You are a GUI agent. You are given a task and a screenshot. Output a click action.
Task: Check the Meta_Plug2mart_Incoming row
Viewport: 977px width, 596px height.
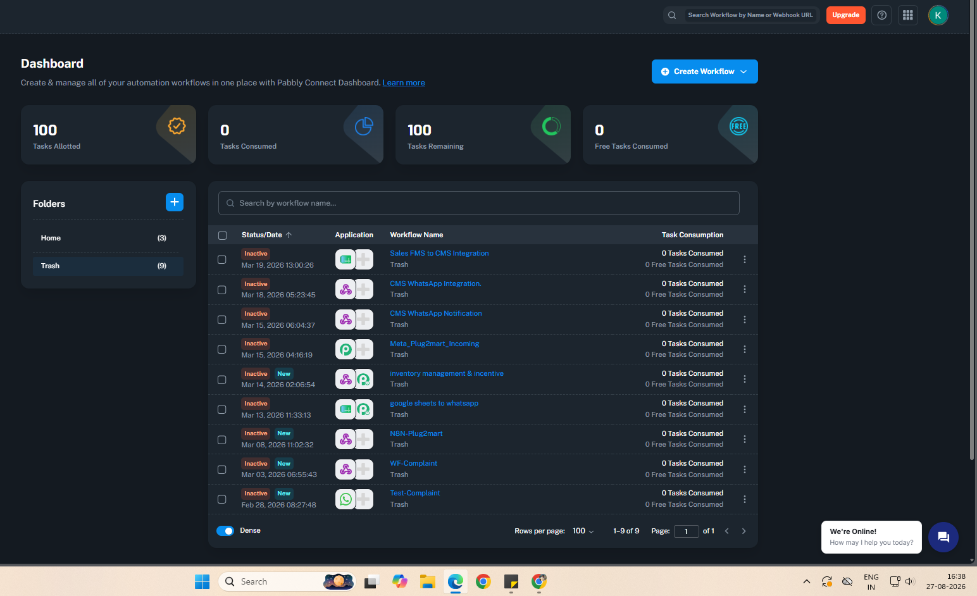click(x=222, y=349)
